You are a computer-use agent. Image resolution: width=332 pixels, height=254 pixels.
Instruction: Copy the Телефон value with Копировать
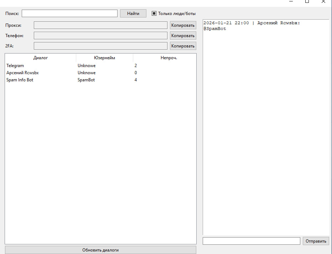tap(183, 36)
